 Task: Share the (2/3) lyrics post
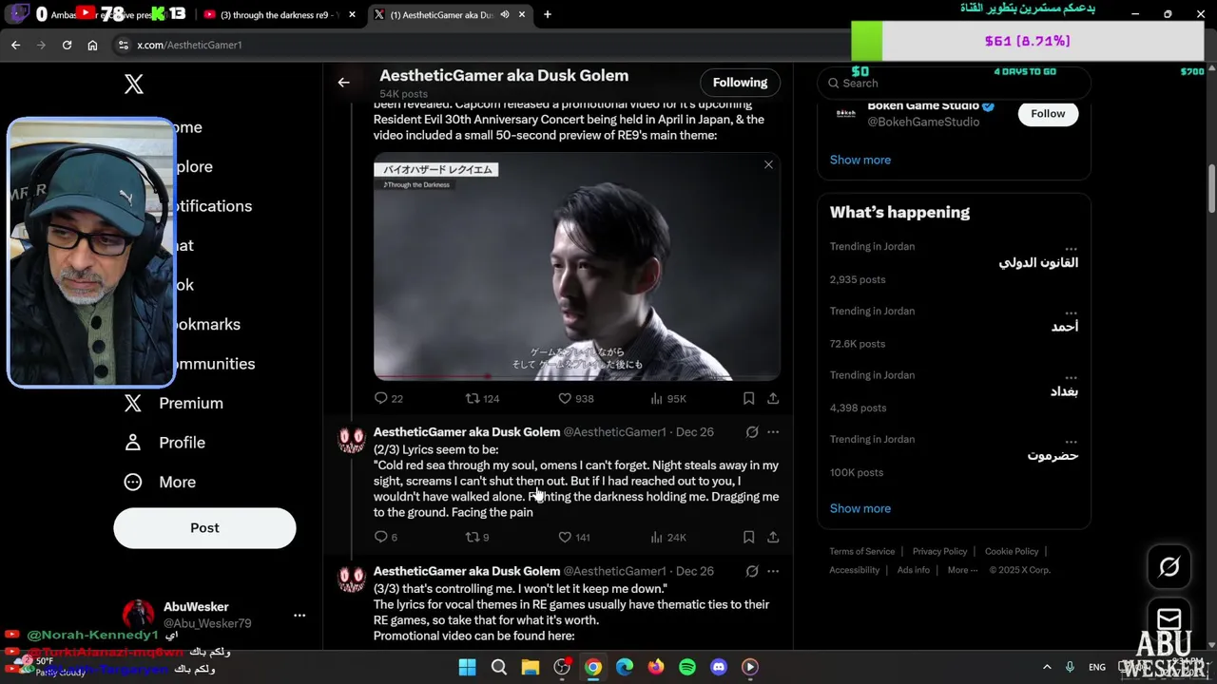coord(773,537)
